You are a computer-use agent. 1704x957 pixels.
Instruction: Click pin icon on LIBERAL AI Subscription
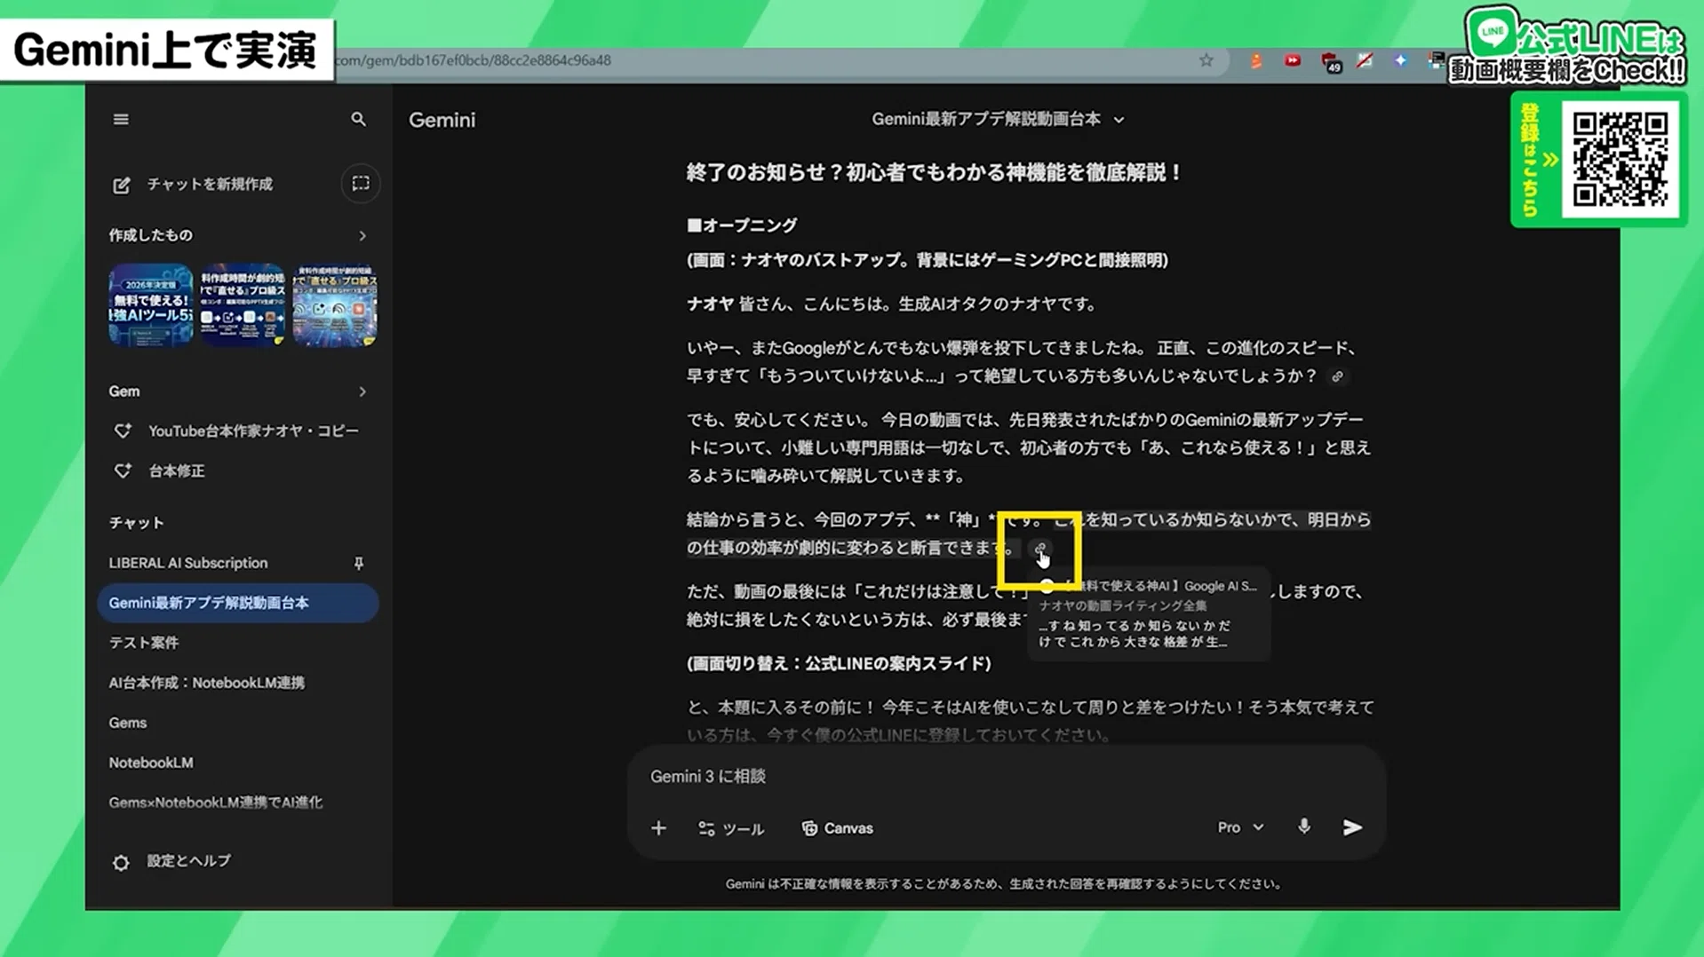pyautogui.click(x=359, y=563)
